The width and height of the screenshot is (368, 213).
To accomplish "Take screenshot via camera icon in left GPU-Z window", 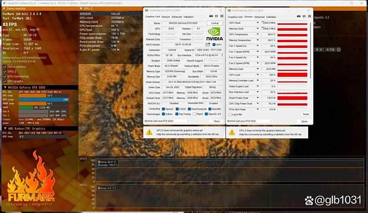I will pos(211,16).
